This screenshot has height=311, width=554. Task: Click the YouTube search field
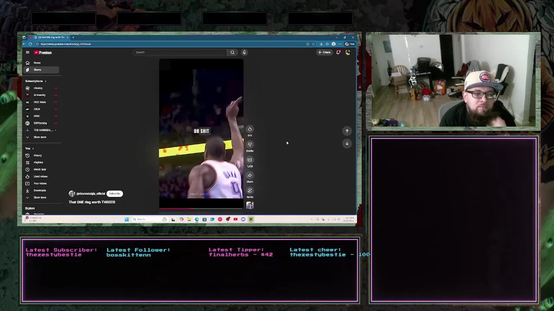180,52
